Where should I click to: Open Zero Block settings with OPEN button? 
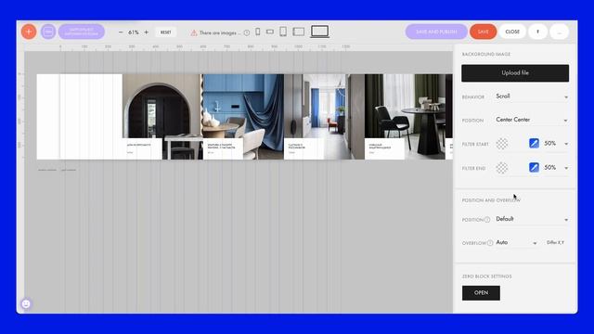(x=481, y=293)
